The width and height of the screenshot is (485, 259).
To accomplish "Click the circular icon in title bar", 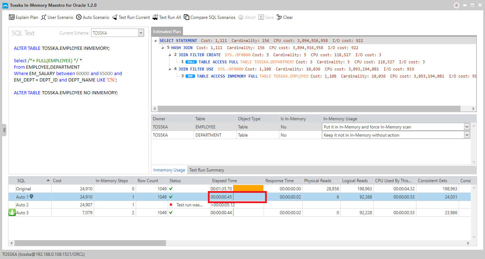I will pos(457,5).
